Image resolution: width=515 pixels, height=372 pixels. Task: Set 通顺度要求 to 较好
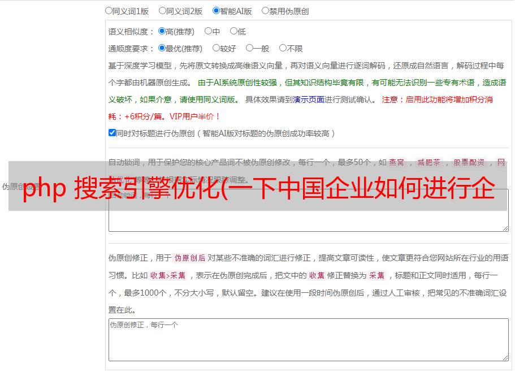pyautogui.click(x=216, y=48)
